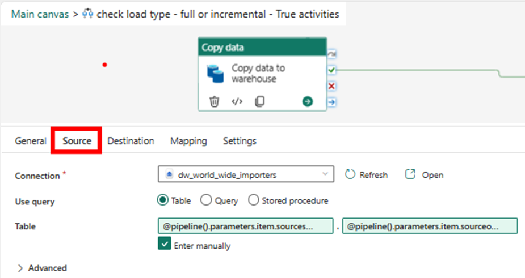
Task: Refresh the connection list
Action: point(367,175)
